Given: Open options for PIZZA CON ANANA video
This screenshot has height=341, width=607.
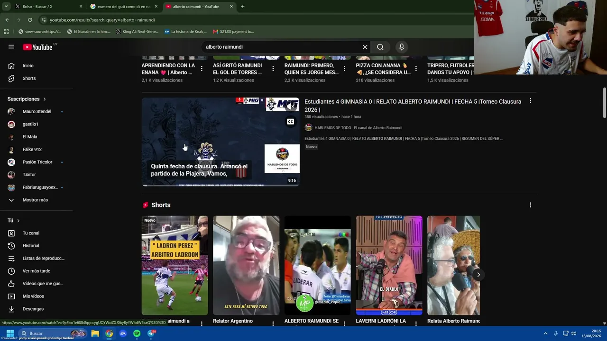Looking at the screenshot, I should [x=416, y=69].
